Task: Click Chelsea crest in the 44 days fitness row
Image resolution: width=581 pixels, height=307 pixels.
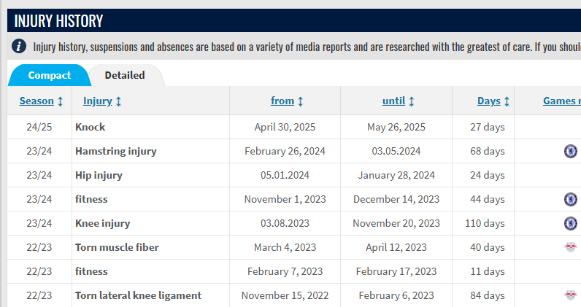Action: pyautogui.click(x=571, y=199)
